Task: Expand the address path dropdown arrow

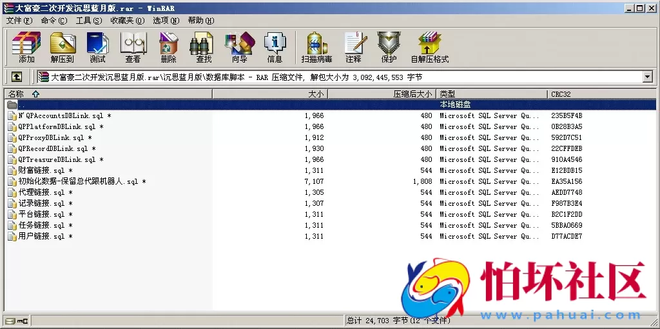Action: [647, 77]
